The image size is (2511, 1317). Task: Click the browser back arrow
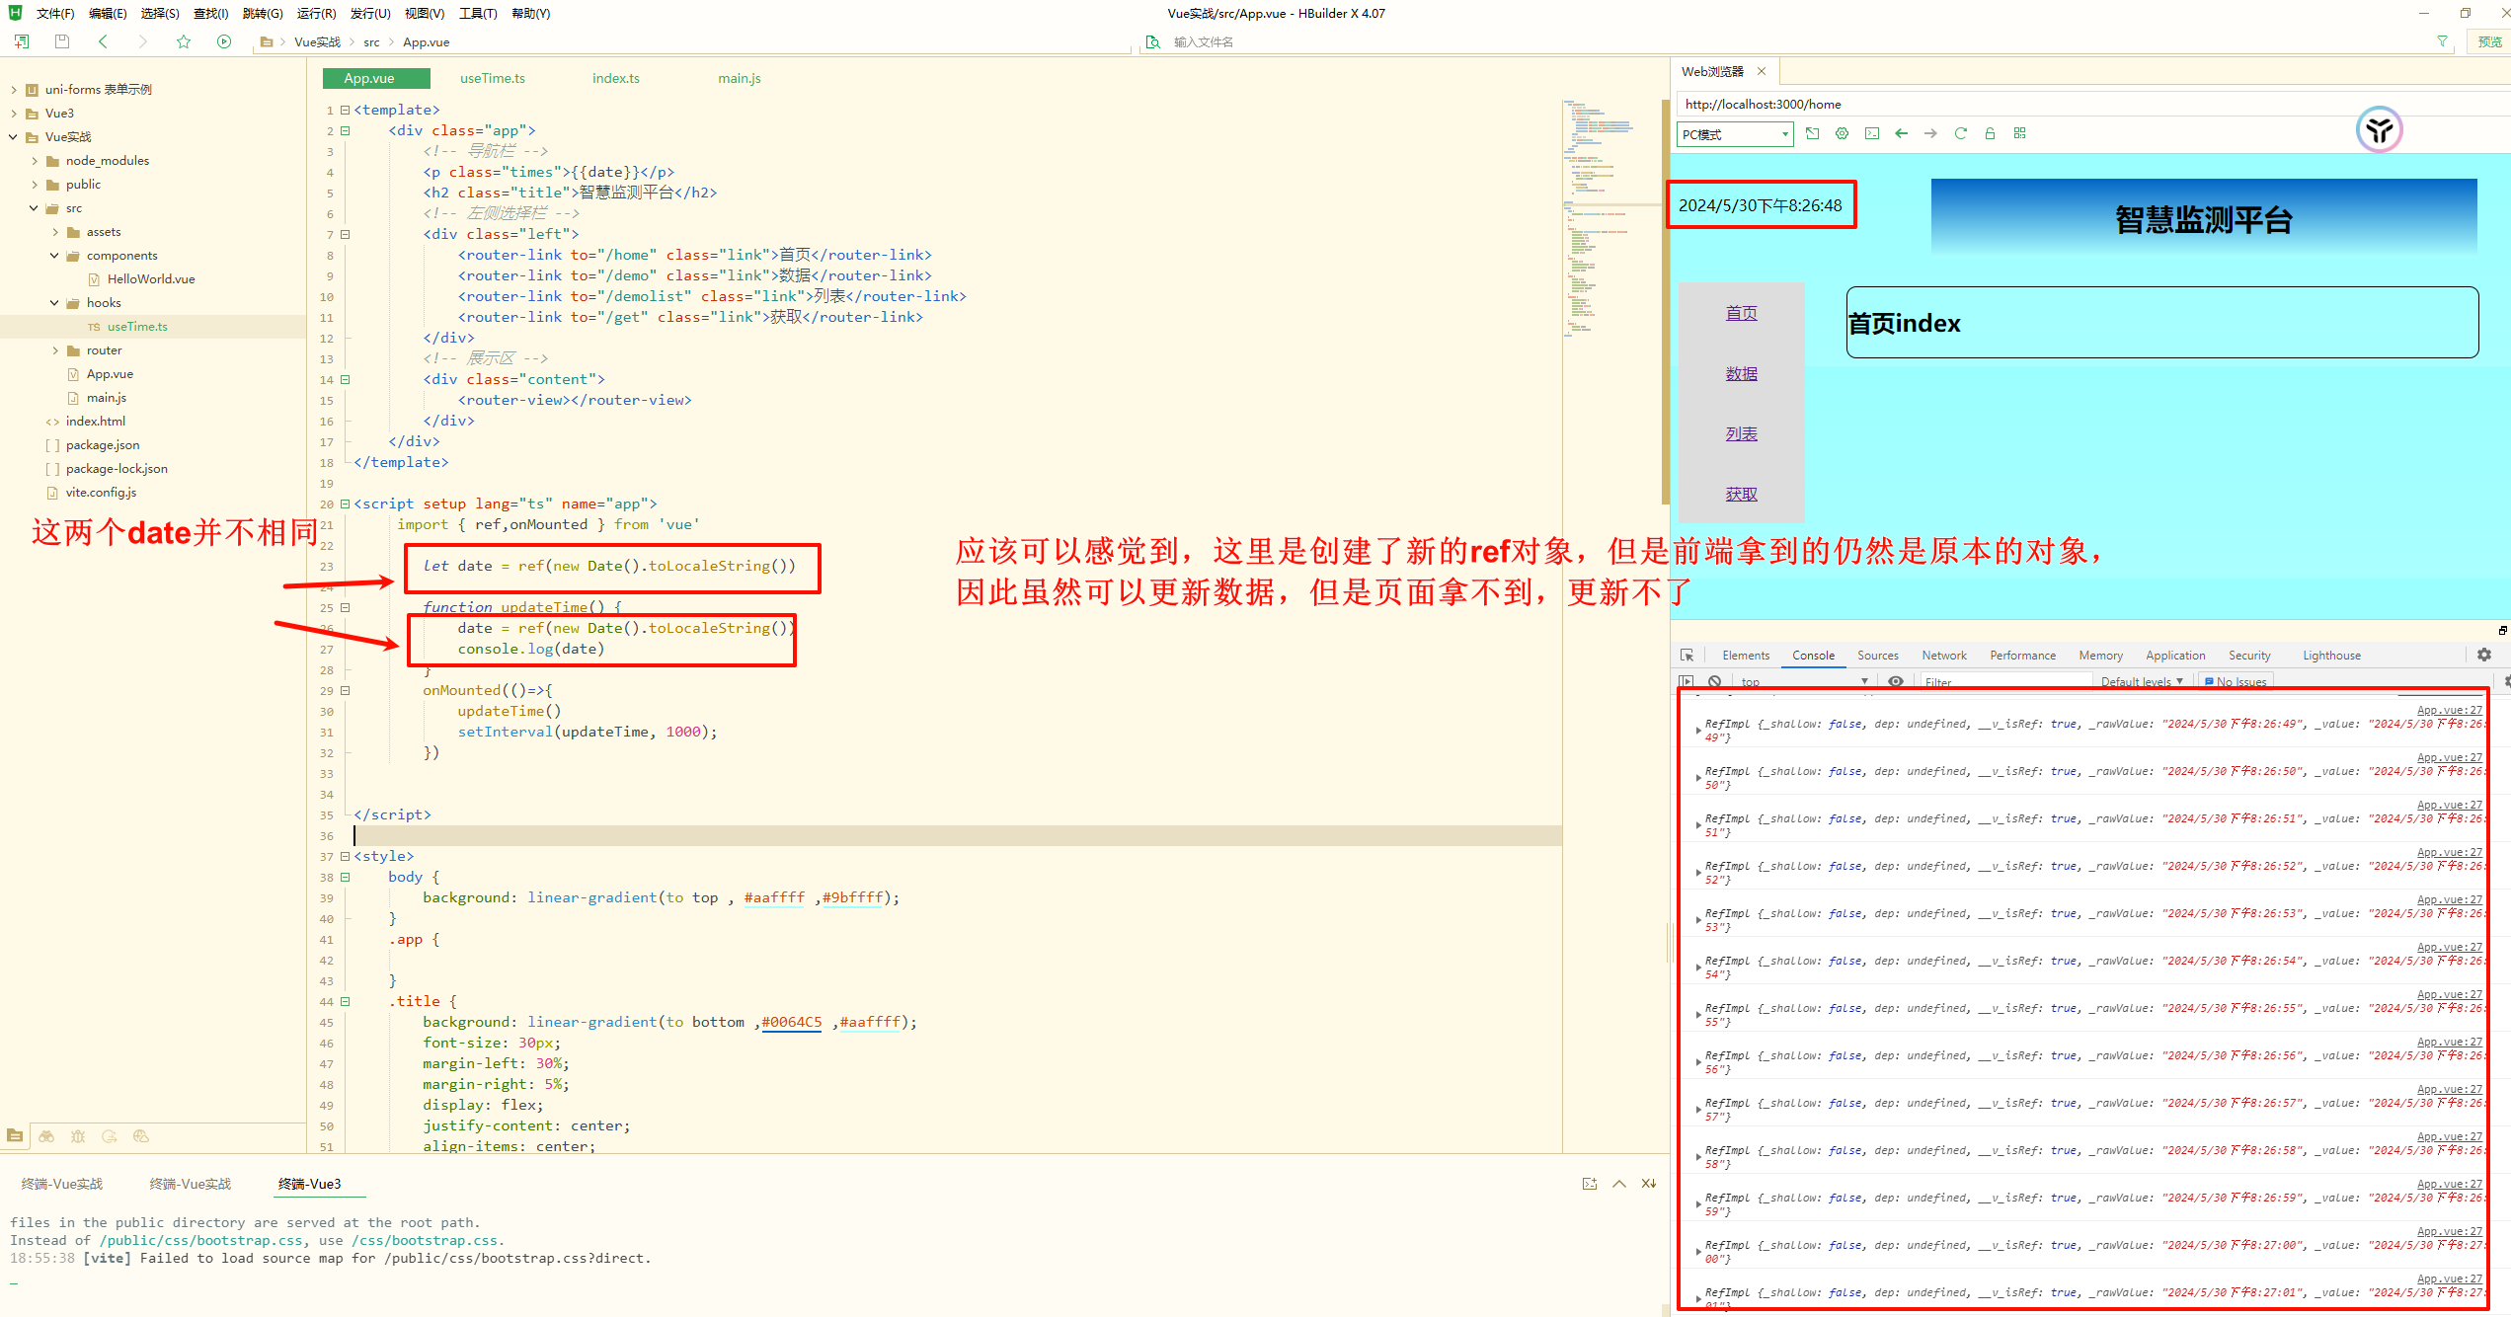point(1901,133)
